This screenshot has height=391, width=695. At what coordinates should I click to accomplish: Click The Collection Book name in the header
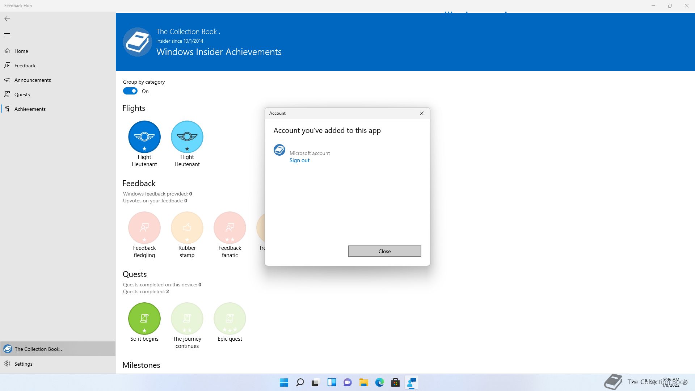188,31
